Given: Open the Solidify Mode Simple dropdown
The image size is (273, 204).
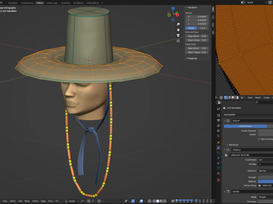Looking at the screenshot, I should tap(266, 197).
